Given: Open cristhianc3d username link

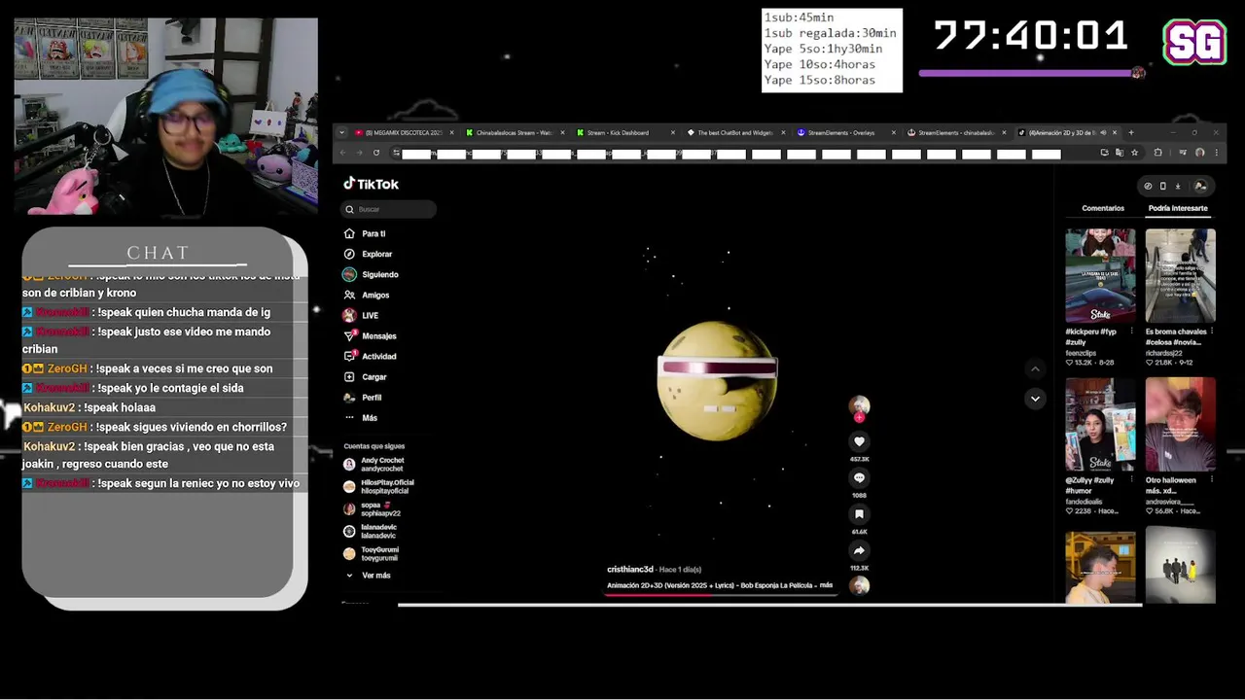Looking at the screenshot, I should [630, 569].
